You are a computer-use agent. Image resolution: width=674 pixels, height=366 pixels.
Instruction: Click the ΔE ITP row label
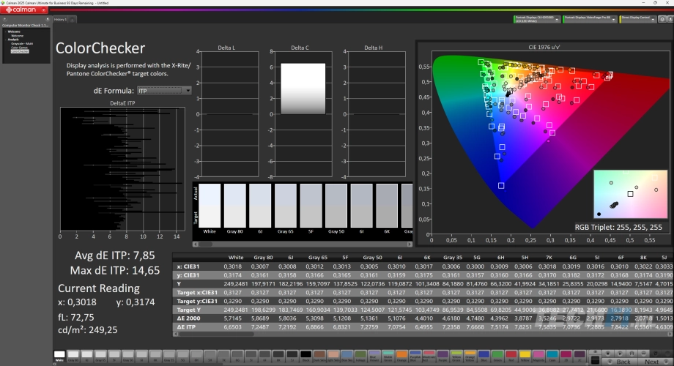pyautogui.click(x=186, y=327)
